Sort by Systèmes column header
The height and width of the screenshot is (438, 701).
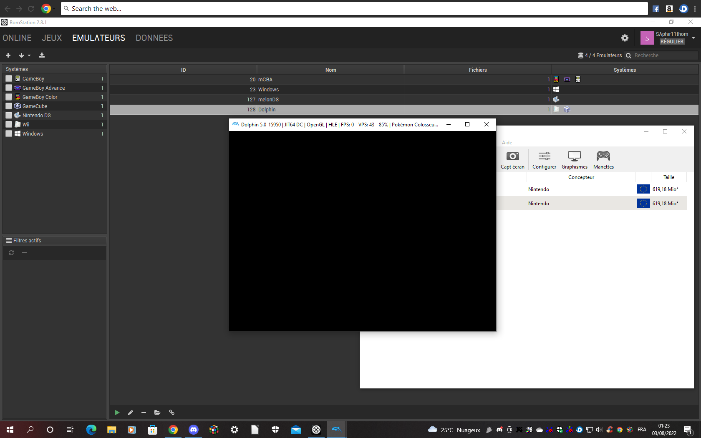click(x=625, y=70)
